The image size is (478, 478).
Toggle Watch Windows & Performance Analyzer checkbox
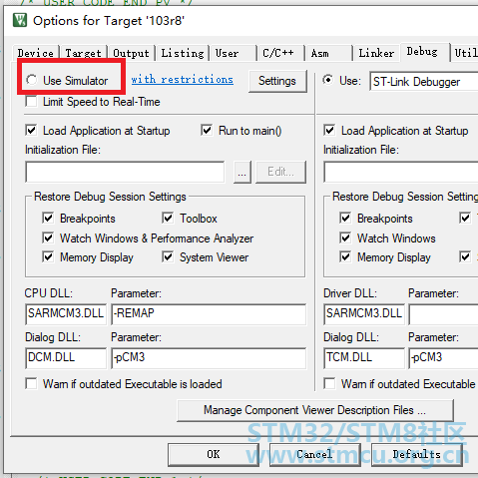click(48, 238)
